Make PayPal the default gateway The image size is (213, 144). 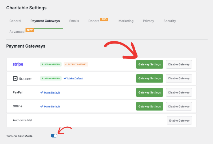(x=52, y=92)
